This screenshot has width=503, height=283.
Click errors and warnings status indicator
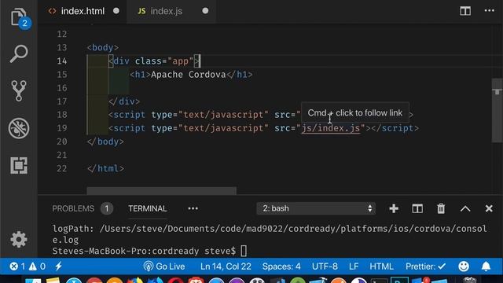click(x=28, y=266)
